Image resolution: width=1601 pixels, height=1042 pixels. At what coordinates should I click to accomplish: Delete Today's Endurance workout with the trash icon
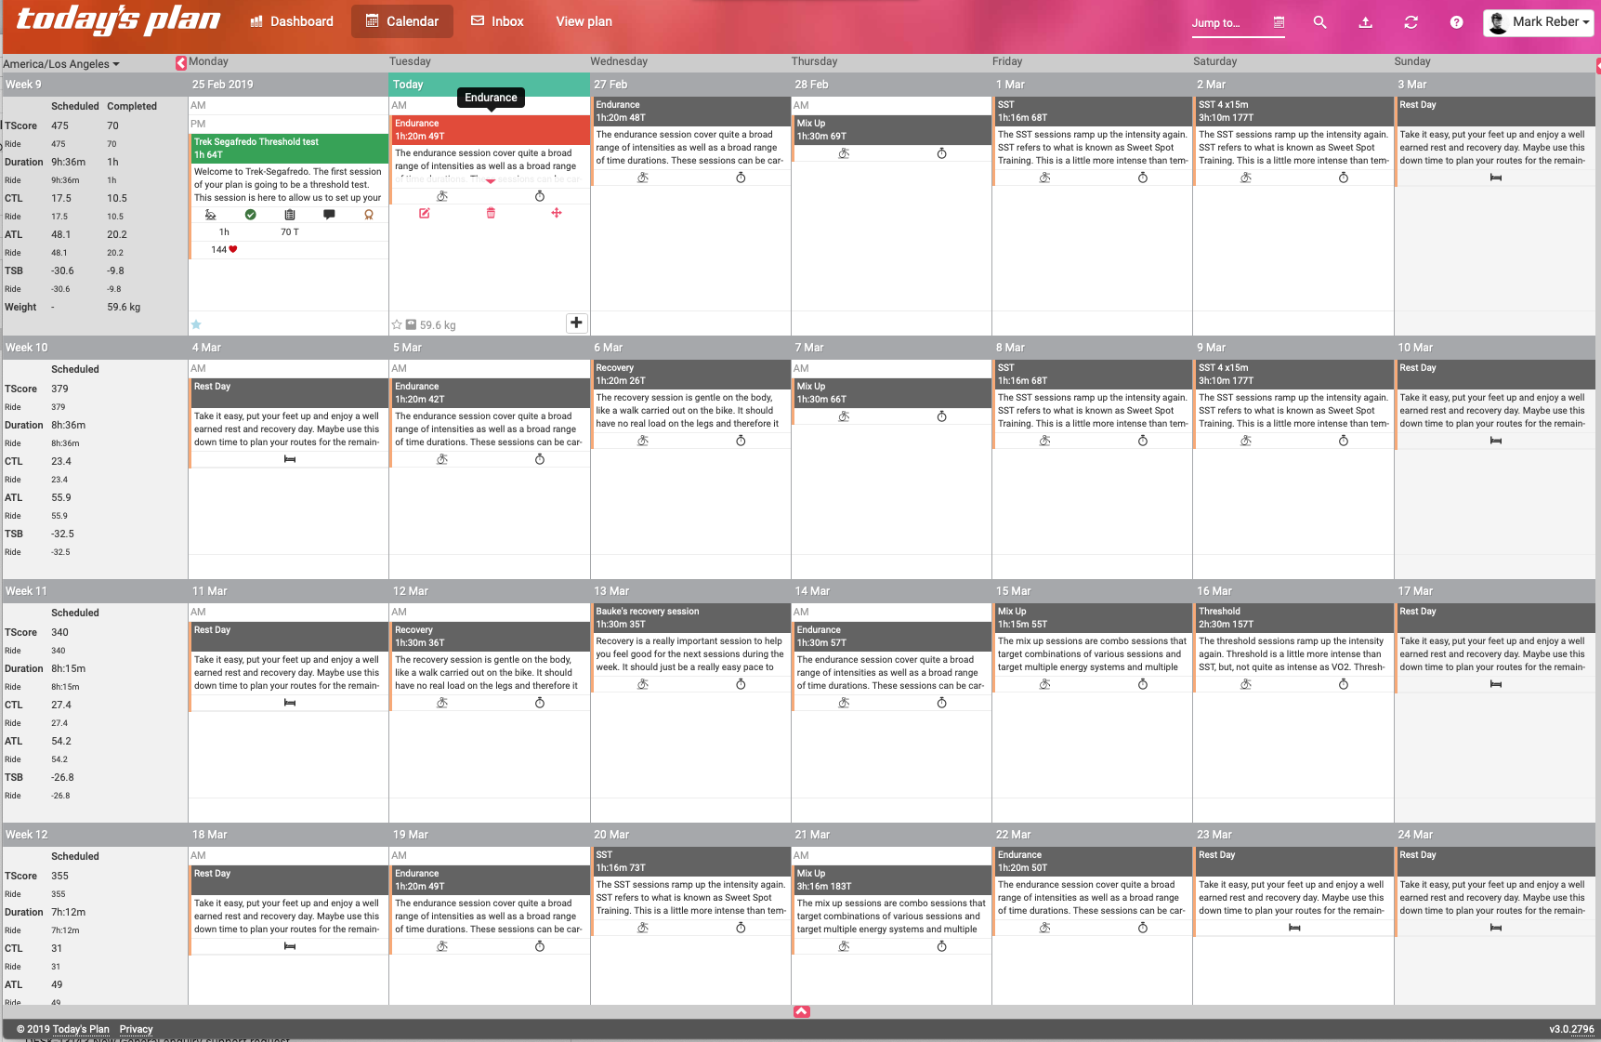click(x=491, y=214)
